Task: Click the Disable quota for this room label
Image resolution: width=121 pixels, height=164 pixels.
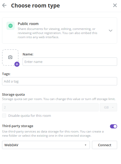Action: 30,116
